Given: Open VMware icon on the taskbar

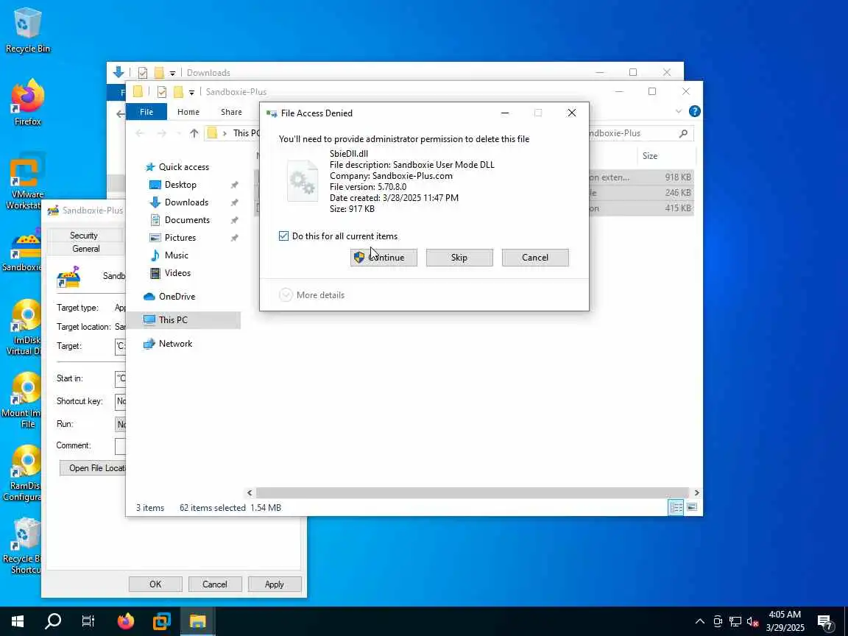Looking at the screenshot, I should [162, 621].
